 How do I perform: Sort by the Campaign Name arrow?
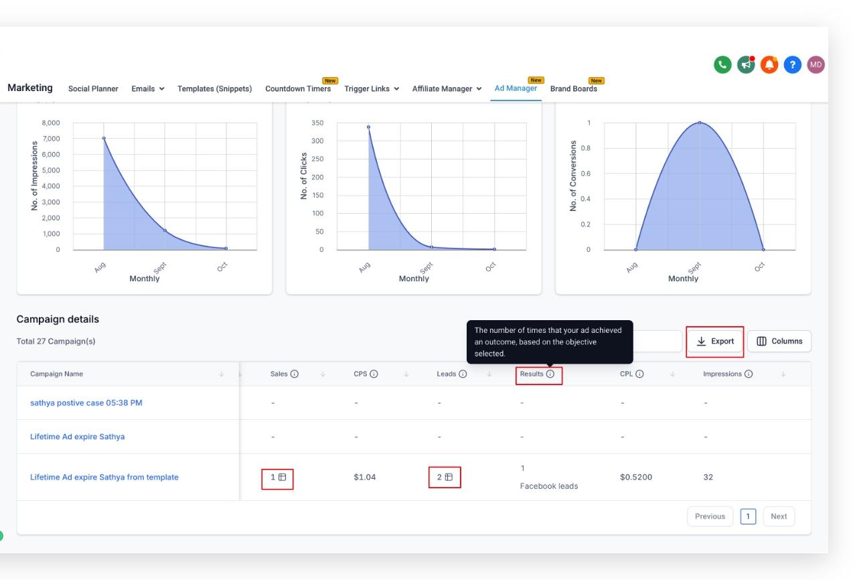tap(222, 374)
